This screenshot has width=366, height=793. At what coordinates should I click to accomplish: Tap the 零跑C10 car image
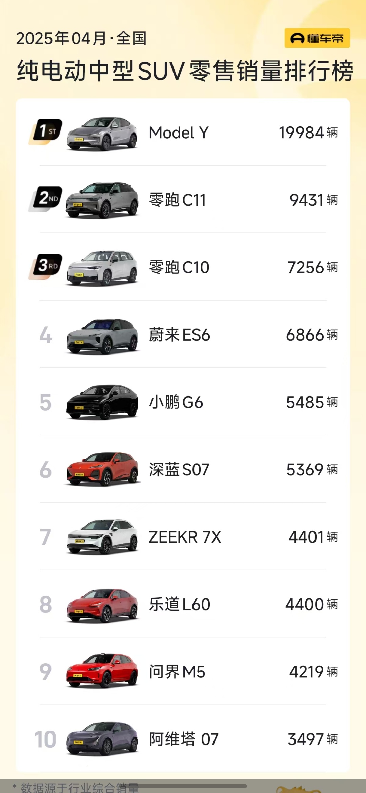click(x=102, y=268)
